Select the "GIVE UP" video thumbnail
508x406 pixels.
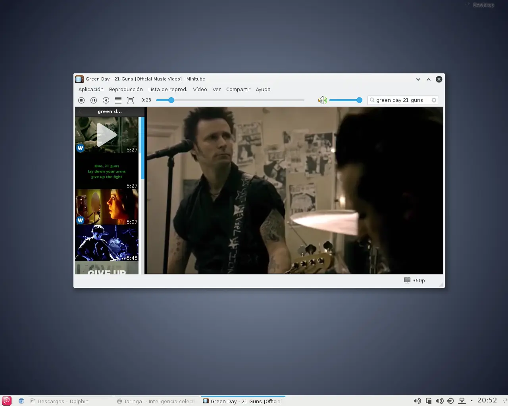pyautogui.click(x=107, y=268)
